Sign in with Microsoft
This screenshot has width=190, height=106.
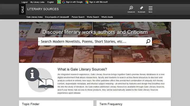coord(98,2)
